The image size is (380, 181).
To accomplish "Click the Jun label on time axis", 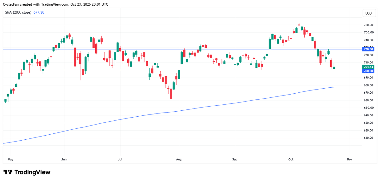I will click(x=64, y=160).
